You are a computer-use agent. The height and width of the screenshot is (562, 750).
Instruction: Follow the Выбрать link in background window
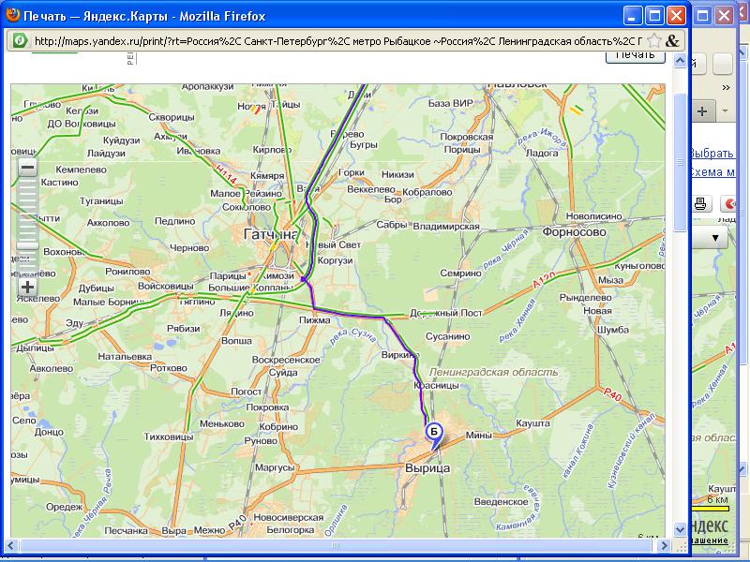point(712,154)
